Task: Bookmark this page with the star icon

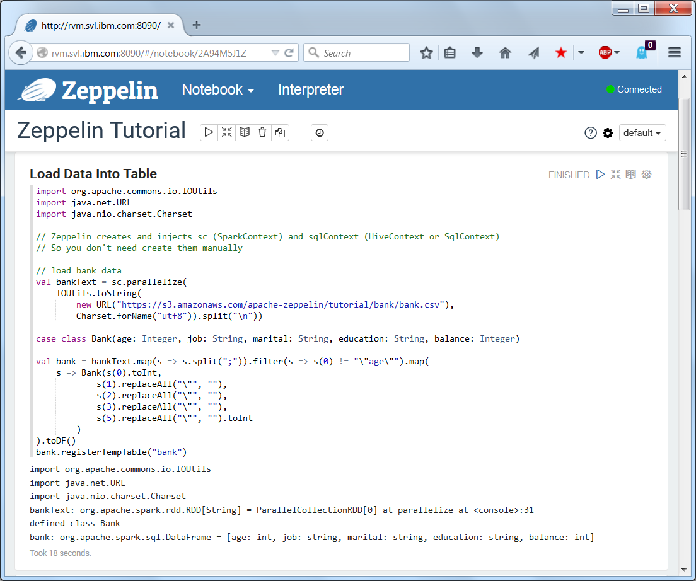Action: click(426, 53)
